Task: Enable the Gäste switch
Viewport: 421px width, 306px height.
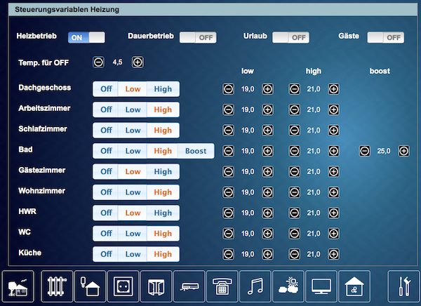Action: 385,37
